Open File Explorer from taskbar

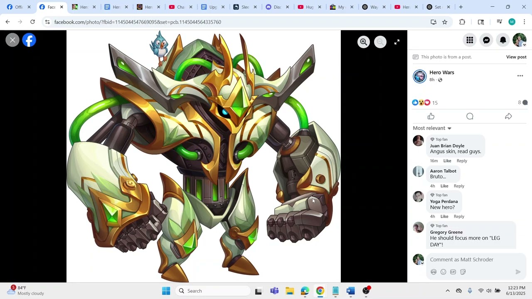290,291
